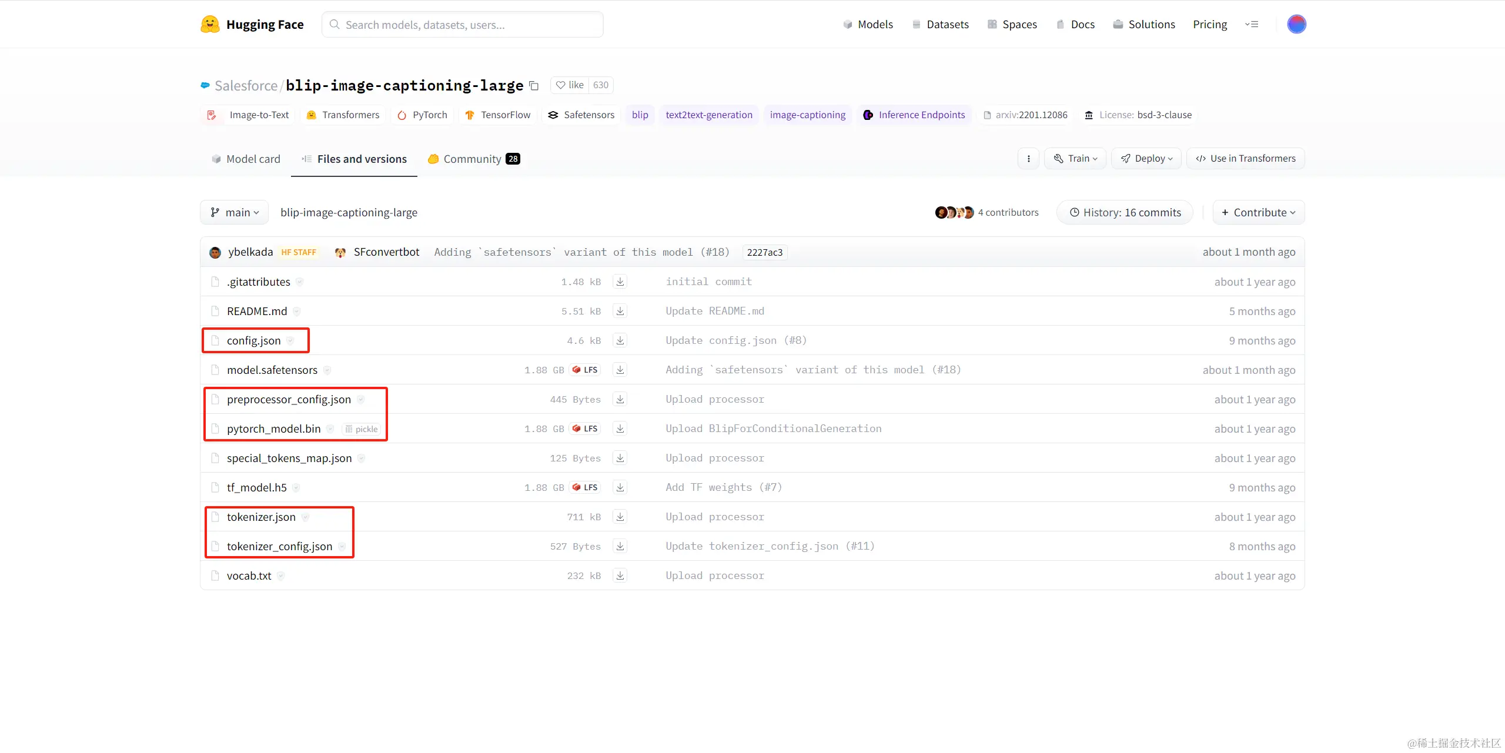Screen dimensions: 1505x753
Task: Download vocab.txt using its download icon
Action: click(620, 575)
